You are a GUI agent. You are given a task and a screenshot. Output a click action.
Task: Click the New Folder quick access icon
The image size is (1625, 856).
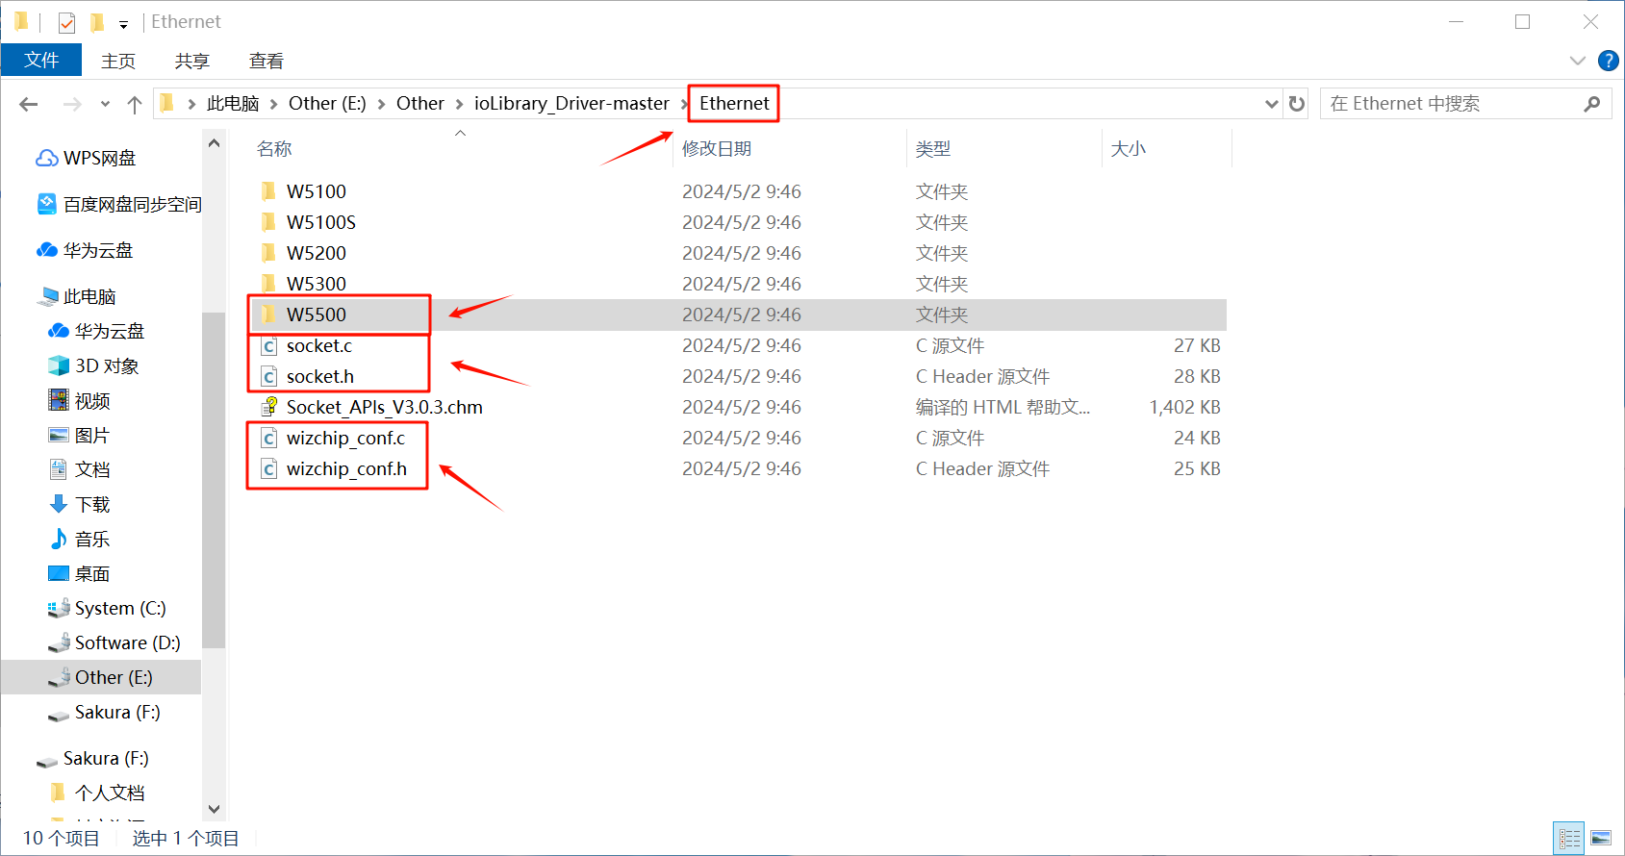pyautogui.click(x=96, y=22)
